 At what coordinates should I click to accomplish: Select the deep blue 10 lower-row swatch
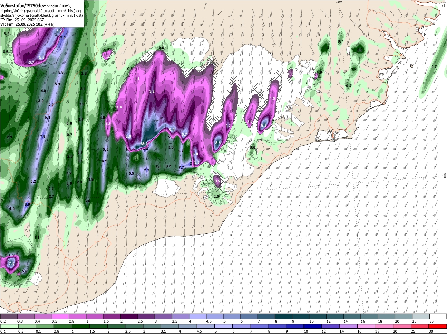[x=313, y=326]
